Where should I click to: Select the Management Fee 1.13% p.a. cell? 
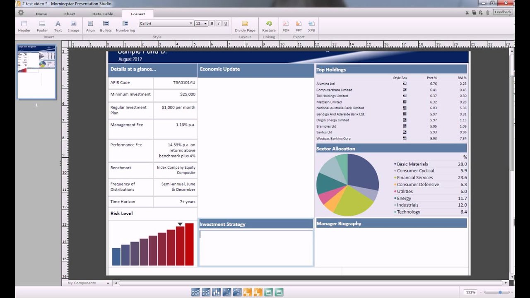point(175,129)
